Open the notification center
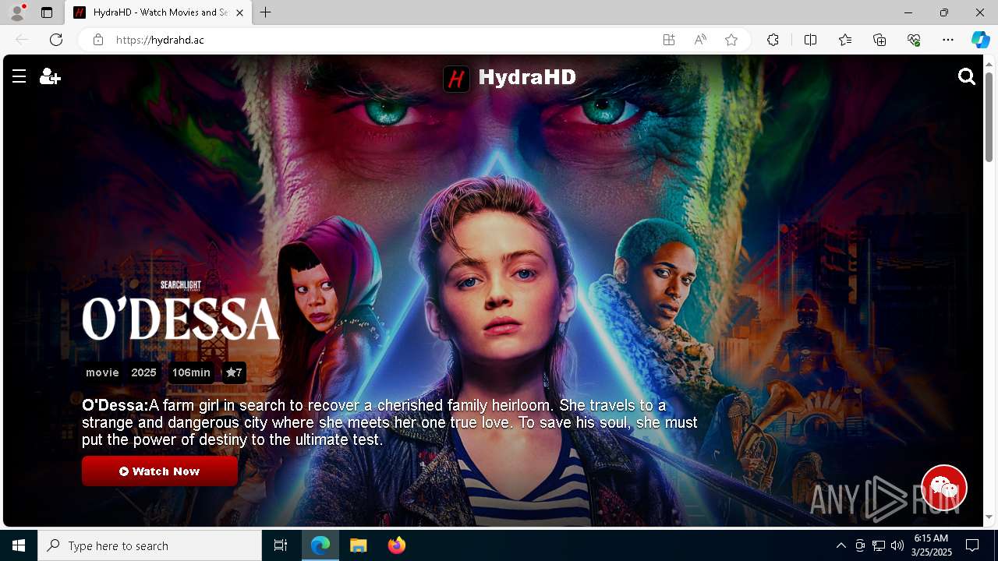This screenshot has height=561, width=998. (972, 545)
